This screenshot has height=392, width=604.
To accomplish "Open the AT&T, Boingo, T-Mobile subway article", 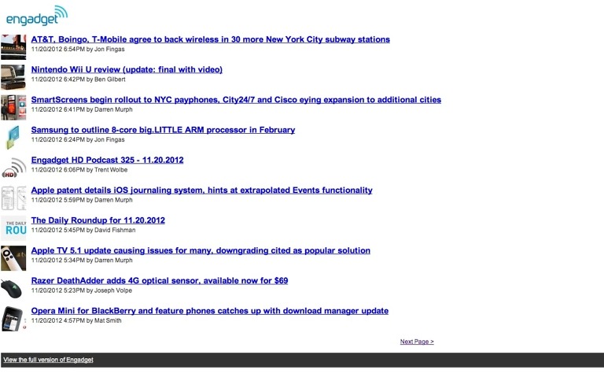I will [x=210, y=39].
